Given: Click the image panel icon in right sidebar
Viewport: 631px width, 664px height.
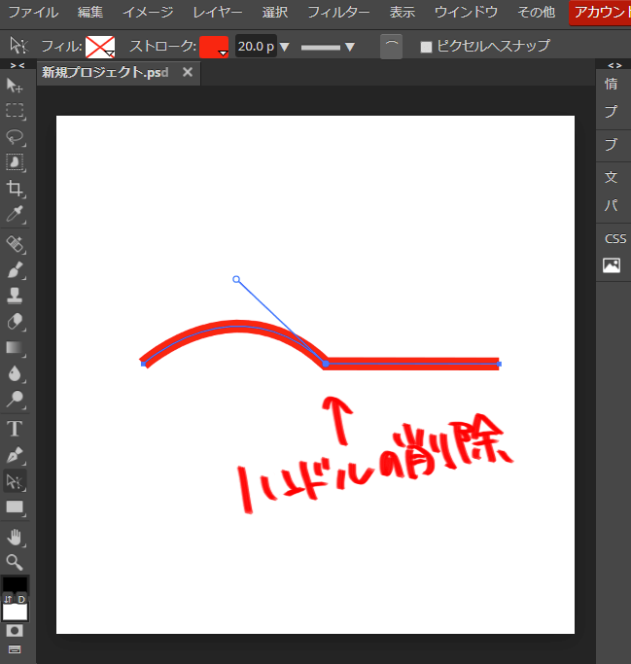Looking at the screenshot, I should (612, 265).
